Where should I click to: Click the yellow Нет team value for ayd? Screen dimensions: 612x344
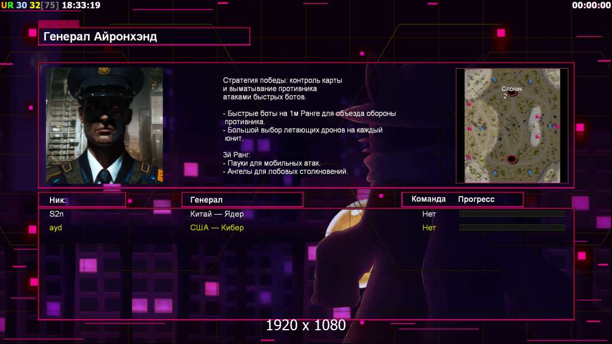point(429,228)
